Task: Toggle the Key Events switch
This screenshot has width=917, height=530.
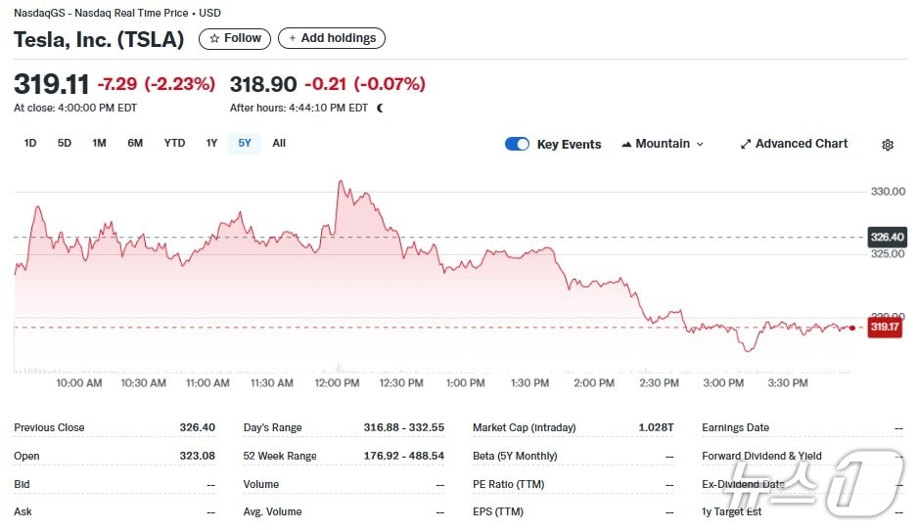Action: pyautogui.click(x=517, y=144)
